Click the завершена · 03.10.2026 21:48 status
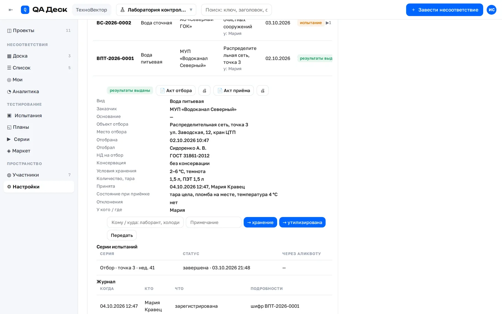The width and height of the screenshot is (502, 314). 216,268
